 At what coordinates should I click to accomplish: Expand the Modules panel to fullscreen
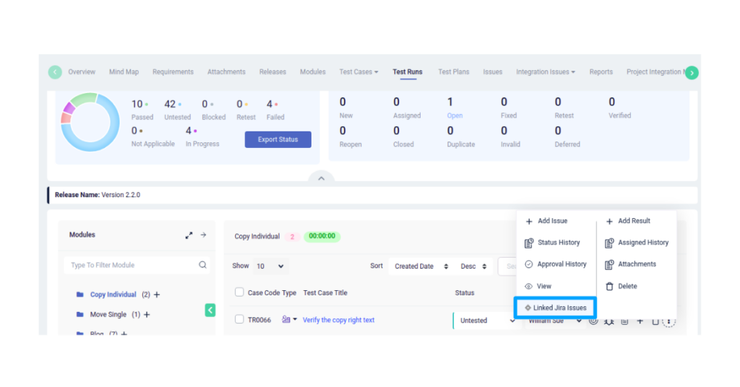point(189,235)
